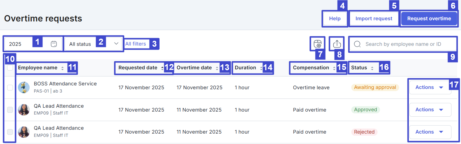Click the calendar icon in year field
This screenshot has height=144, width=461.
point(54,44)
